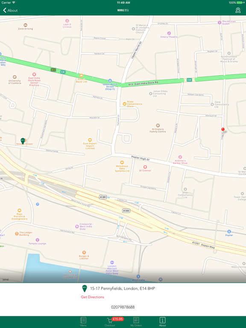This screenshot has height=328, width=246.
Task: Go back to About screen
Action: click(x=10, y=10)
